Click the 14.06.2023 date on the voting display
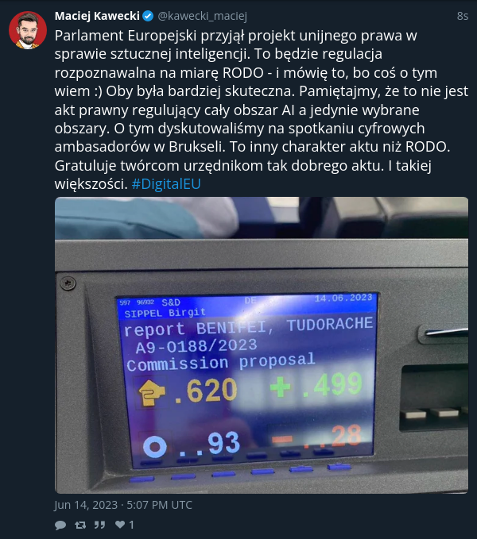The height and width of the screenshot is (539, 477). pos(343,298)
